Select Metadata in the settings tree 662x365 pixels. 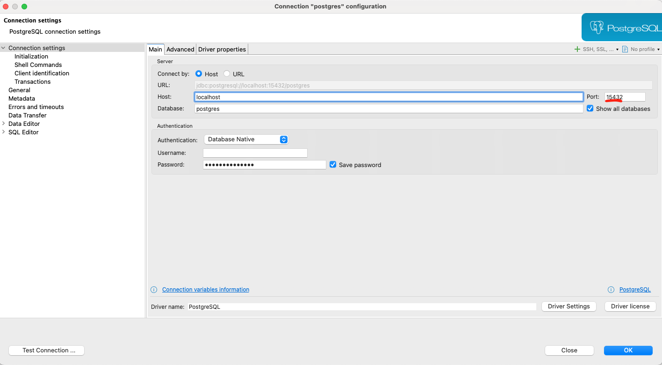(x=22, y=98)
